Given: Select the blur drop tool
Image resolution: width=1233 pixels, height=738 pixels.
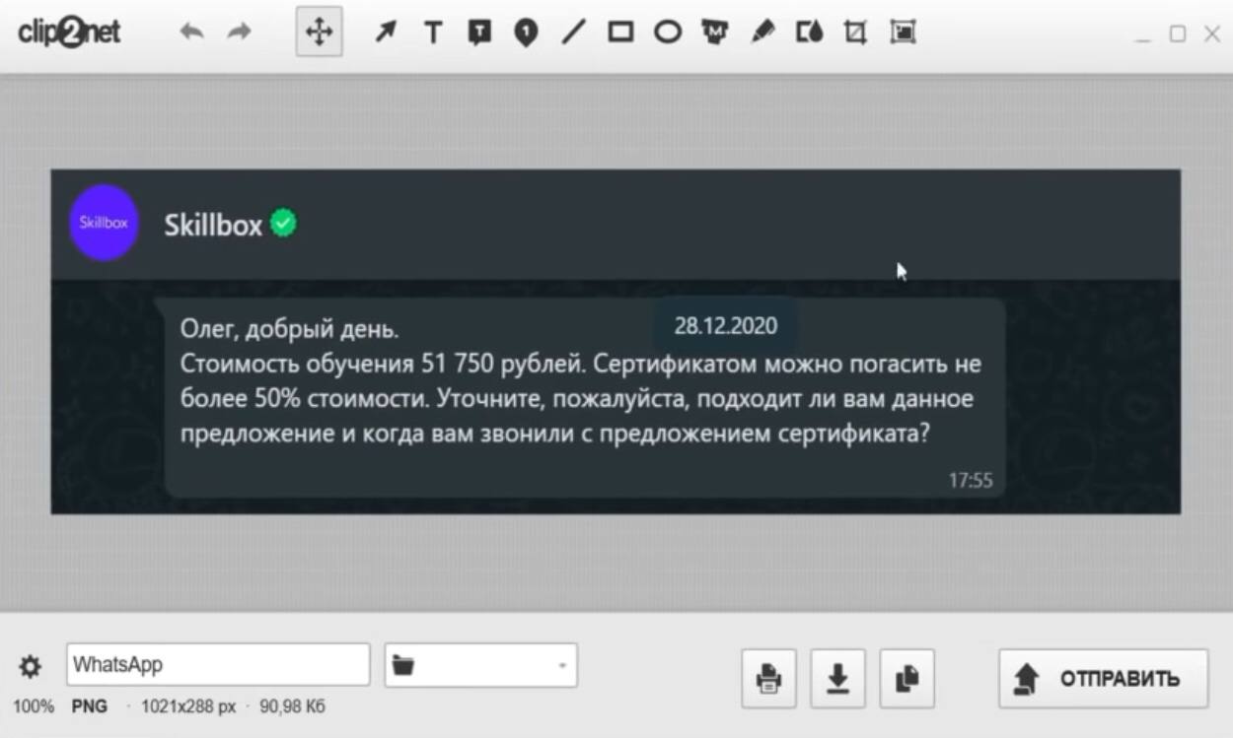Looking at the screenshot, I should point(810,33).
